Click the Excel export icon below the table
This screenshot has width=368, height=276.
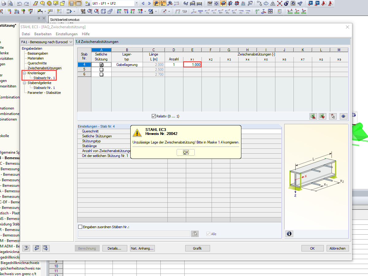tap(313, 116)
